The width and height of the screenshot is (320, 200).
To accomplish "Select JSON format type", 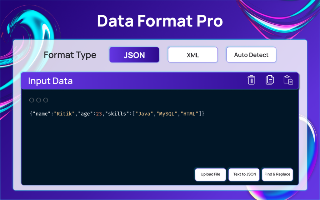I will pyautogui.click(x=134, y=55).
